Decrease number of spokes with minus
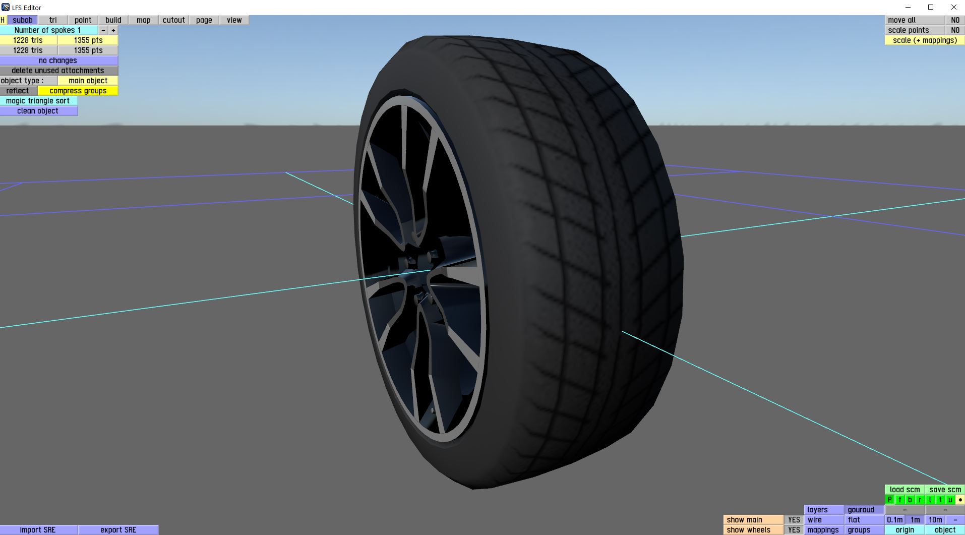The width and height of the screenshot is (965, 535). (x=103, y=30)
